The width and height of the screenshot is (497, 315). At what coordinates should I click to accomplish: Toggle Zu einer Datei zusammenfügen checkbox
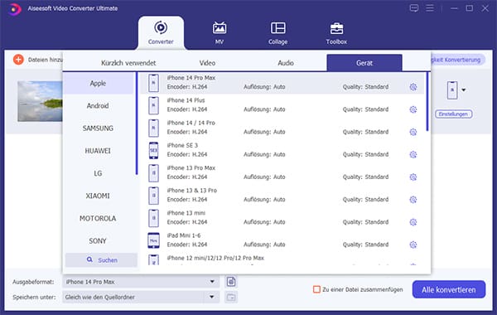click(316, 289)
